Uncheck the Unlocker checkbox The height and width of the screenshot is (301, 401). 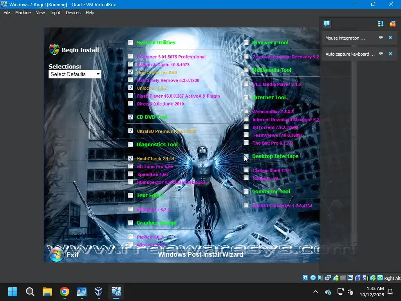point(130,87)
